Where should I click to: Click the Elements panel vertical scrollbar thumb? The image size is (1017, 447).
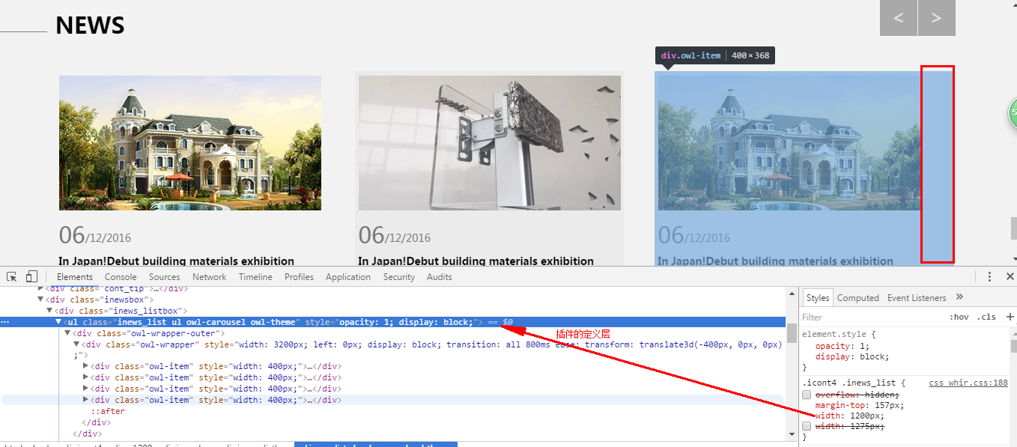[792, 333]
